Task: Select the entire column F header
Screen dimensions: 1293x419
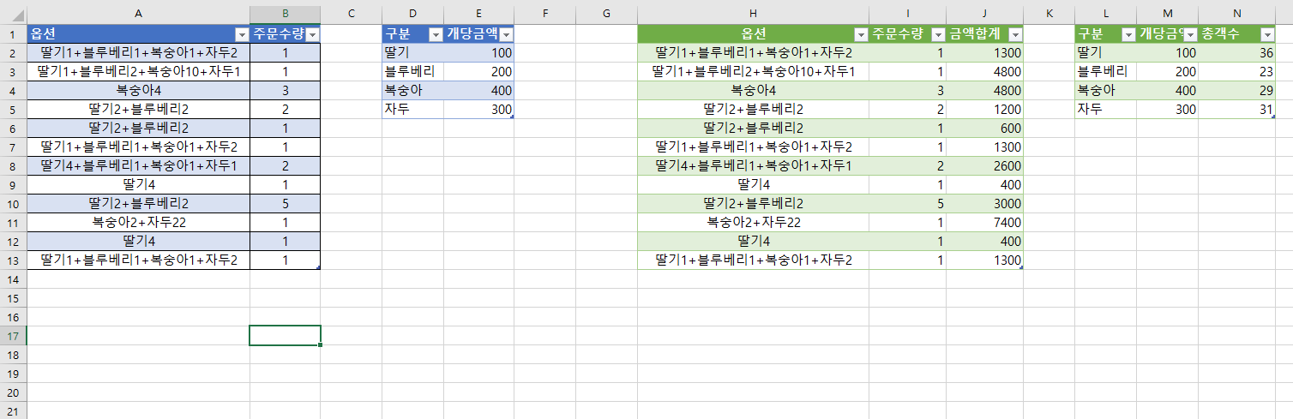Action: [x=544, y=13]
